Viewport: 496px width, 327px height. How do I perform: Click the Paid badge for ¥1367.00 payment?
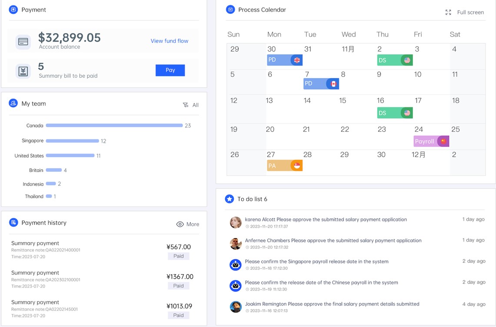179,286
